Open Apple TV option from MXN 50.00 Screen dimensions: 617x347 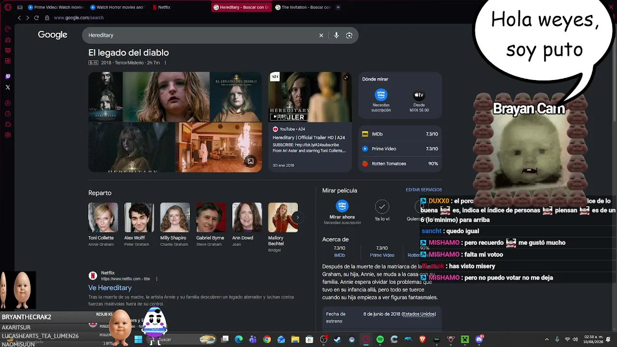(419, 100)
